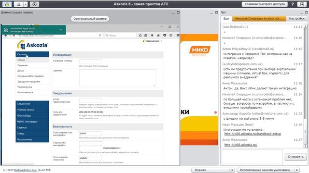
Task: Click the 'с флешки на ssd около 3-5 минут' message
Action: [x=249, y=119]
